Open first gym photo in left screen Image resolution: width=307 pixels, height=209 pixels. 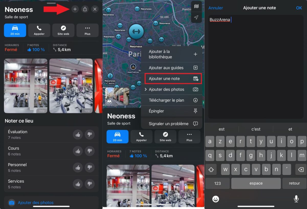pos(26,86)
